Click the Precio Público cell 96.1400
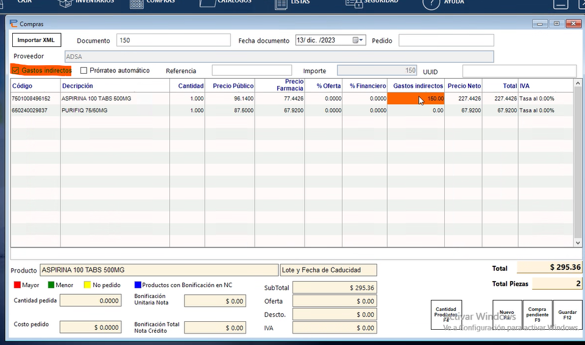The width and height of the screenshot is (585, 345). (x=230, y=99)
